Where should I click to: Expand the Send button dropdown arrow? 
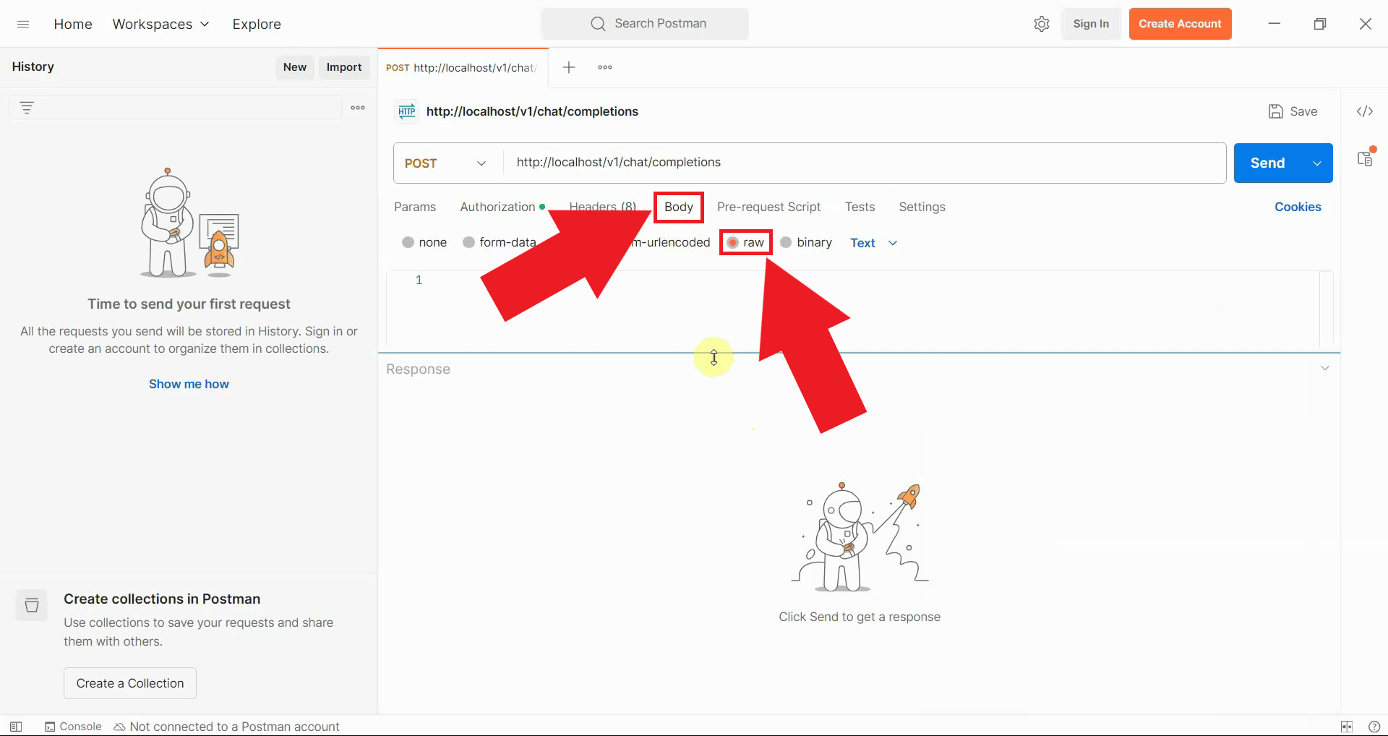(1317, 163)
